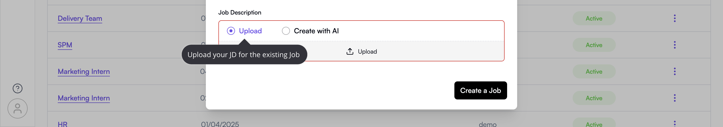Select the Upload radio option

pos(231,31)
